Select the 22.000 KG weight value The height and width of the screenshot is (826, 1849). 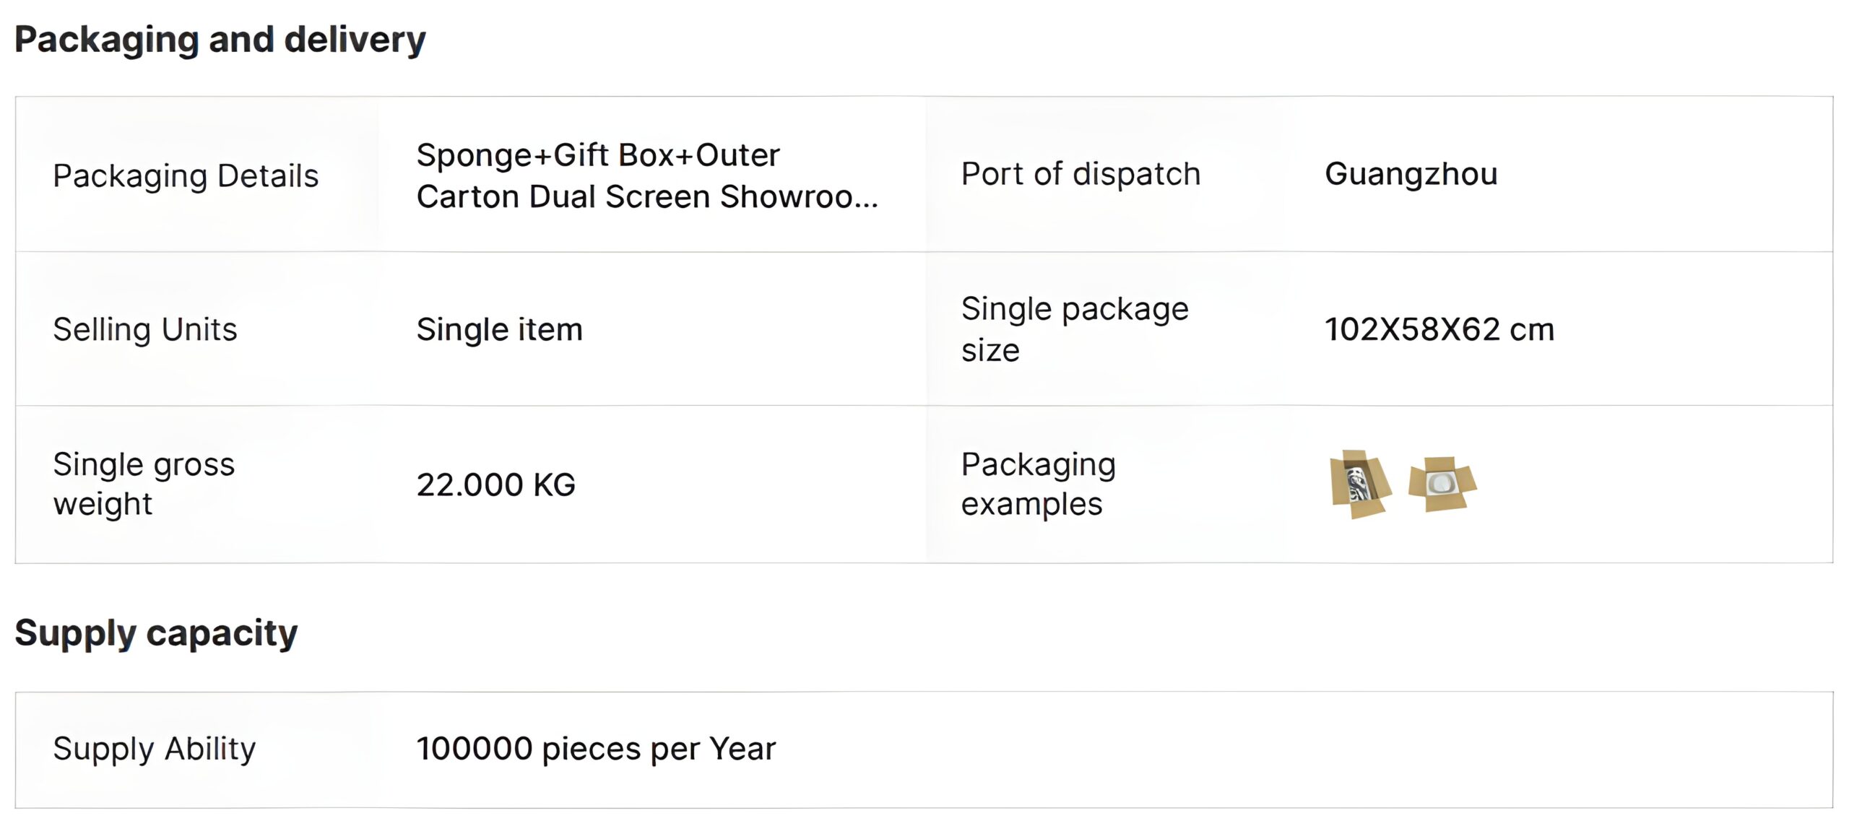pos(495,484)
